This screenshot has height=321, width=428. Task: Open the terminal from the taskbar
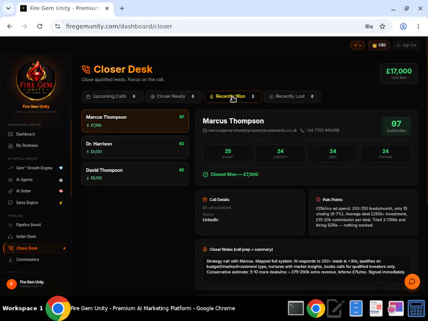296,309
